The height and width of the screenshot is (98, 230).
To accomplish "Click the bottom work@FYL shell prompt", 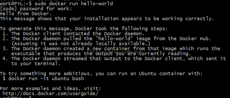I will [x=16, y=97].
